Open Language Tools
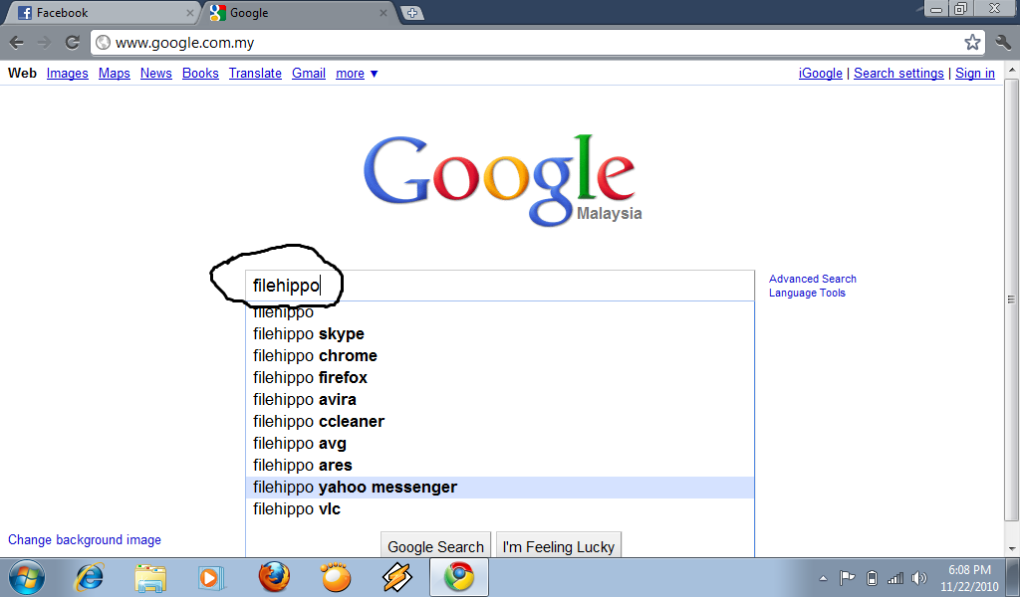Viewport: 1020px width, 597px height. point(807,293)
